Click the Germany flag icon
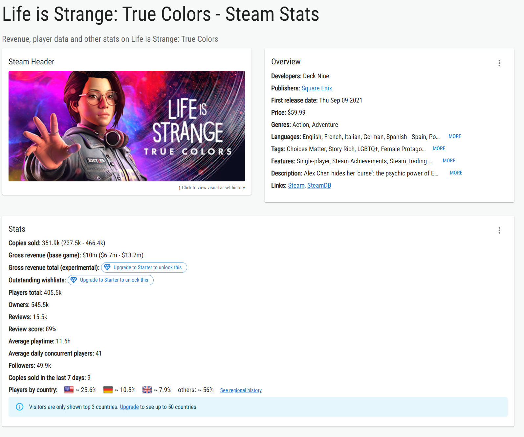 tap(108, 390)
